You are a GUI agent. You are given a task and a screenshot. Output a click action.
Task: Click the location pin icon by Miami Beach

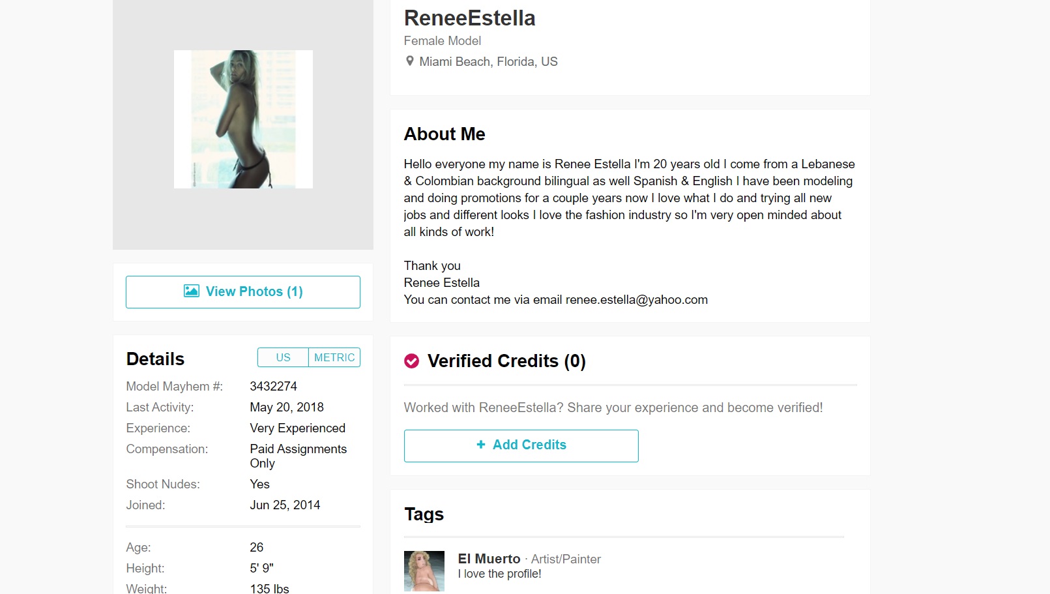pyautogui.click(x=409, y=61)
